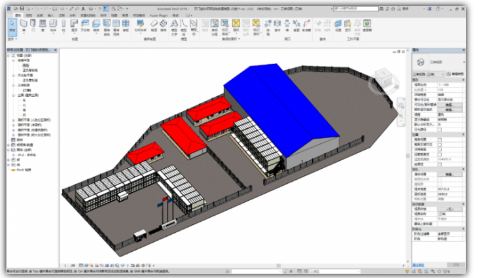Screen dimensions: 479x278
Task: Click Edit button for Graphic Display Options
Action: click(450, 110)
